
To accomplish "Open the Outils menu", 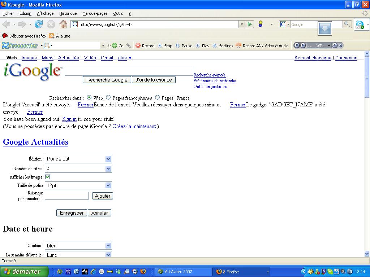I will (118, 13).
